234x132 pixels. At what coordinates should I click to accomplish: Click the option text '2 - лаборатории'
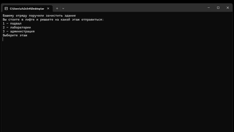tap(17, 27)
